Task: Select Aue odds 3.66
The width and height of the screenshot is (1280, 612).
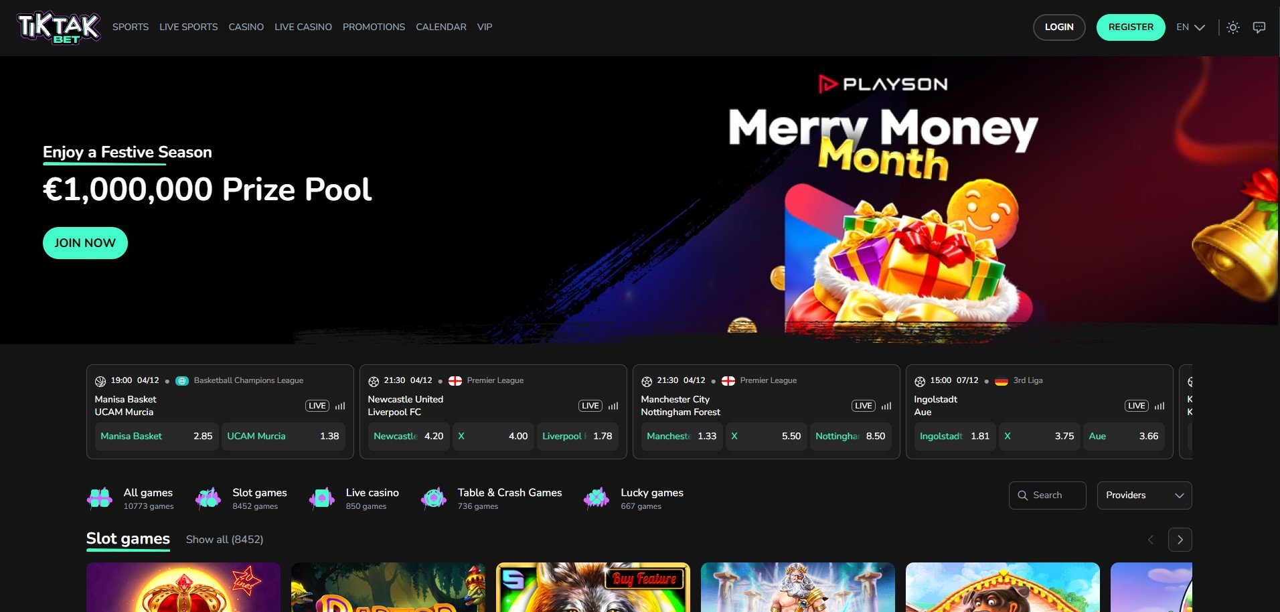Action: pos(1123,437)
